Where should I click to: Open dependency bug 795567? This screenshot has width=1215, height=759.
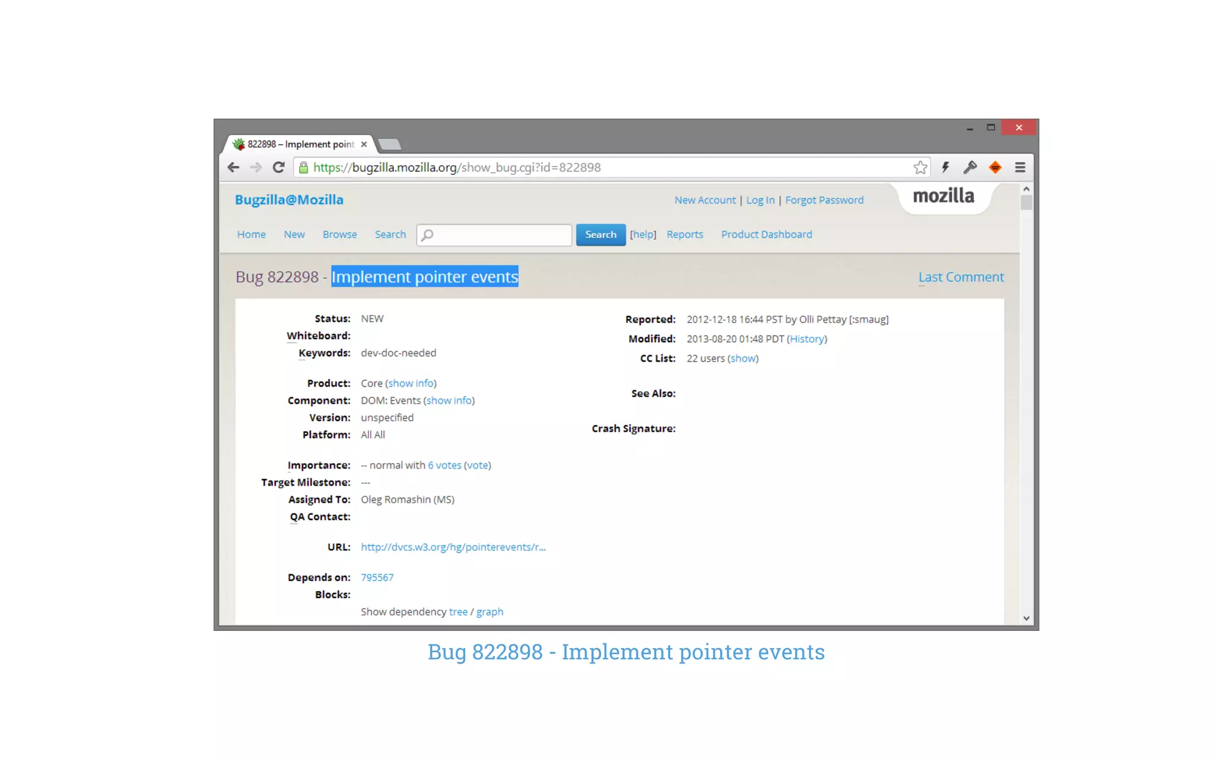click(x=377, y=577)
